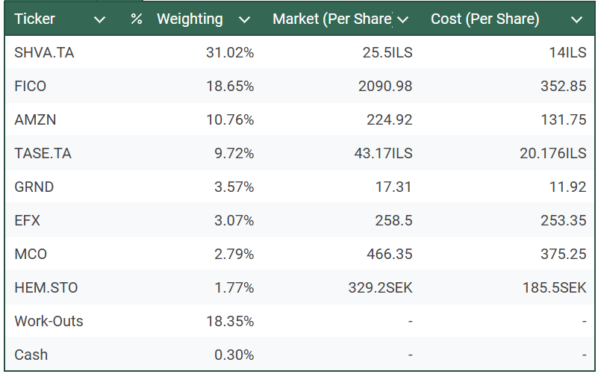Click the 224.92 market price cell
Viewport: 598px width, 374px height.
tap(390, 119)
